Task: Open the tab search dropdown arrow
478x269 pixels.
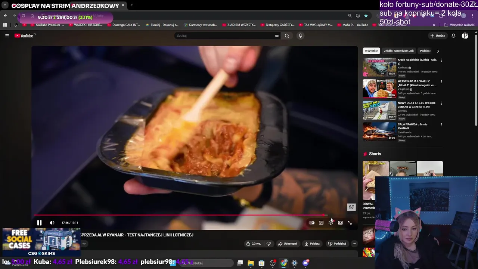Action: (5, 5)
